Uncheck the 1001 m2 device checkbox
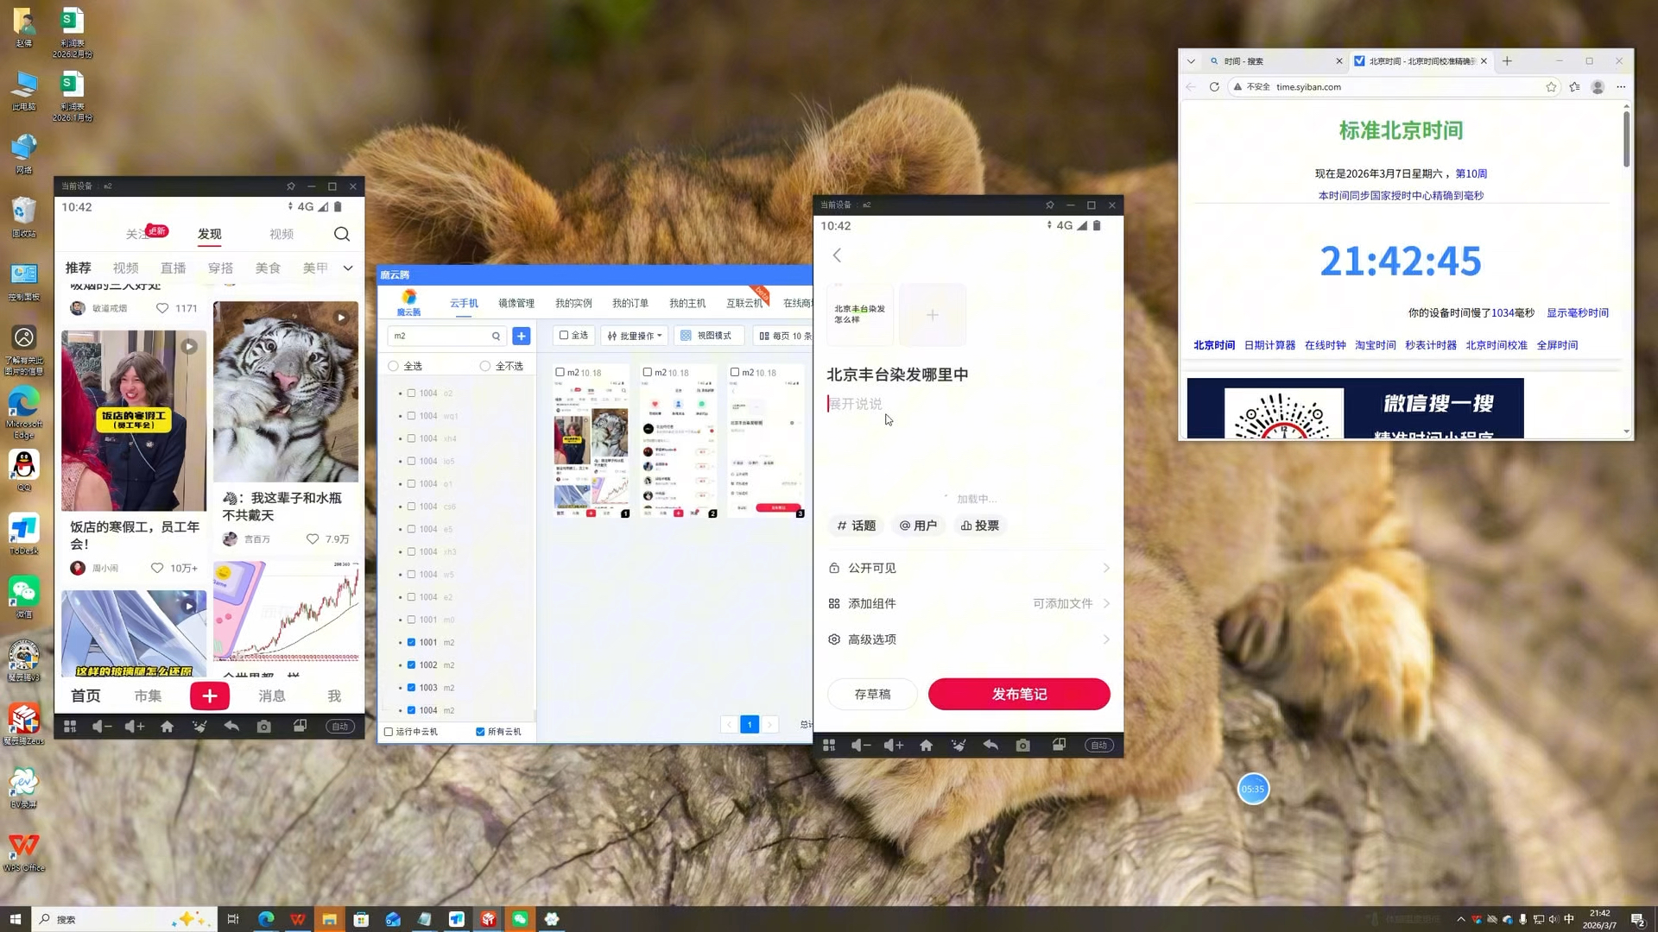Image resolution: width=1658 pixels, height=932 pixels. [411, 642]
